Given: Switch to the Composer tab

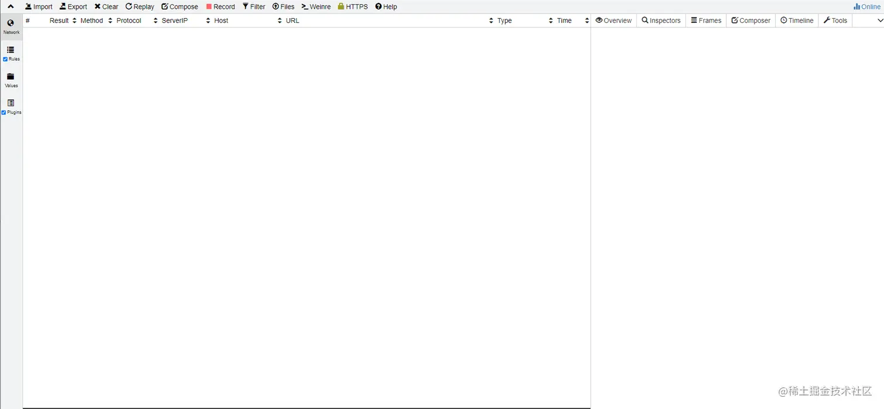Looking at the screenshot, I should [751, 20].
